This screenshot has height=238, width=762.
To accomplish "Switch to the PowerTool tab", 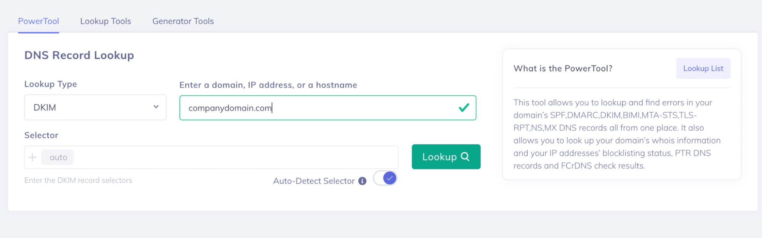I will coord(39,21).
